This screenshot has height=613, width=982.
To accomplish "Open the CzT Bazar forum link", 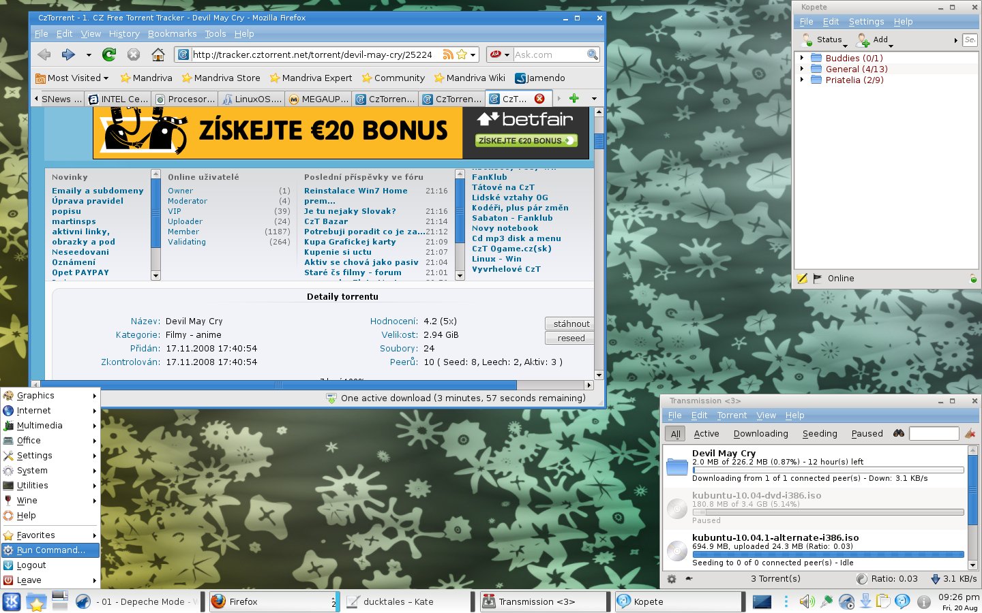I will click(326, 221).
